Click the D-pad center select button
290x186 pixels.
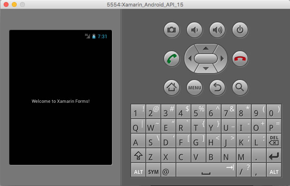pyautogui.click(x=206, y=58)
